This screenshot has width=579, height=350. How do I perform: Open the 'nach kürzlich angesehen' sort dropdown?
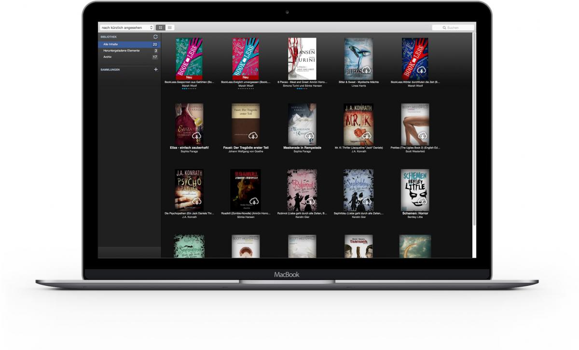click(127, 27)
